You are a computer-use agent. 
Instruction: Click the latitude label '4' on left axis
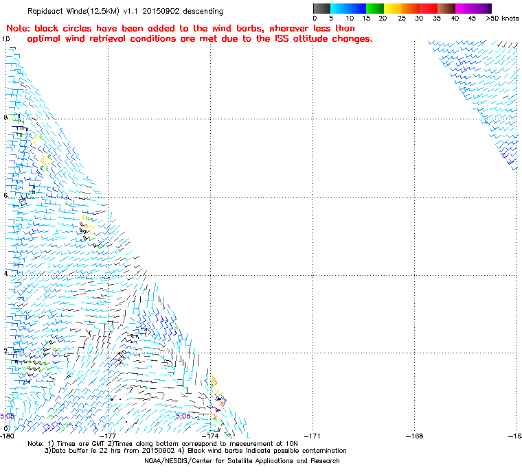(x=5, y=274)
